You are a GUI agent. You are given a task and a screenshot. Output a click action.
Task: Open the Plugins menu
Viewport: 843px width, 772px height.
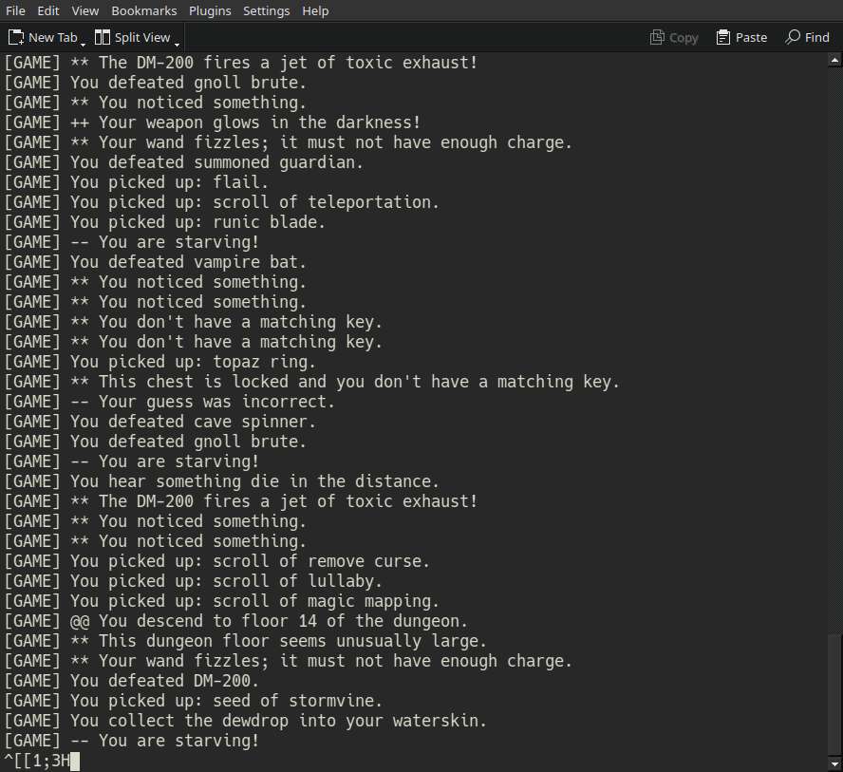pyautogui.click(x=210, y=10)
